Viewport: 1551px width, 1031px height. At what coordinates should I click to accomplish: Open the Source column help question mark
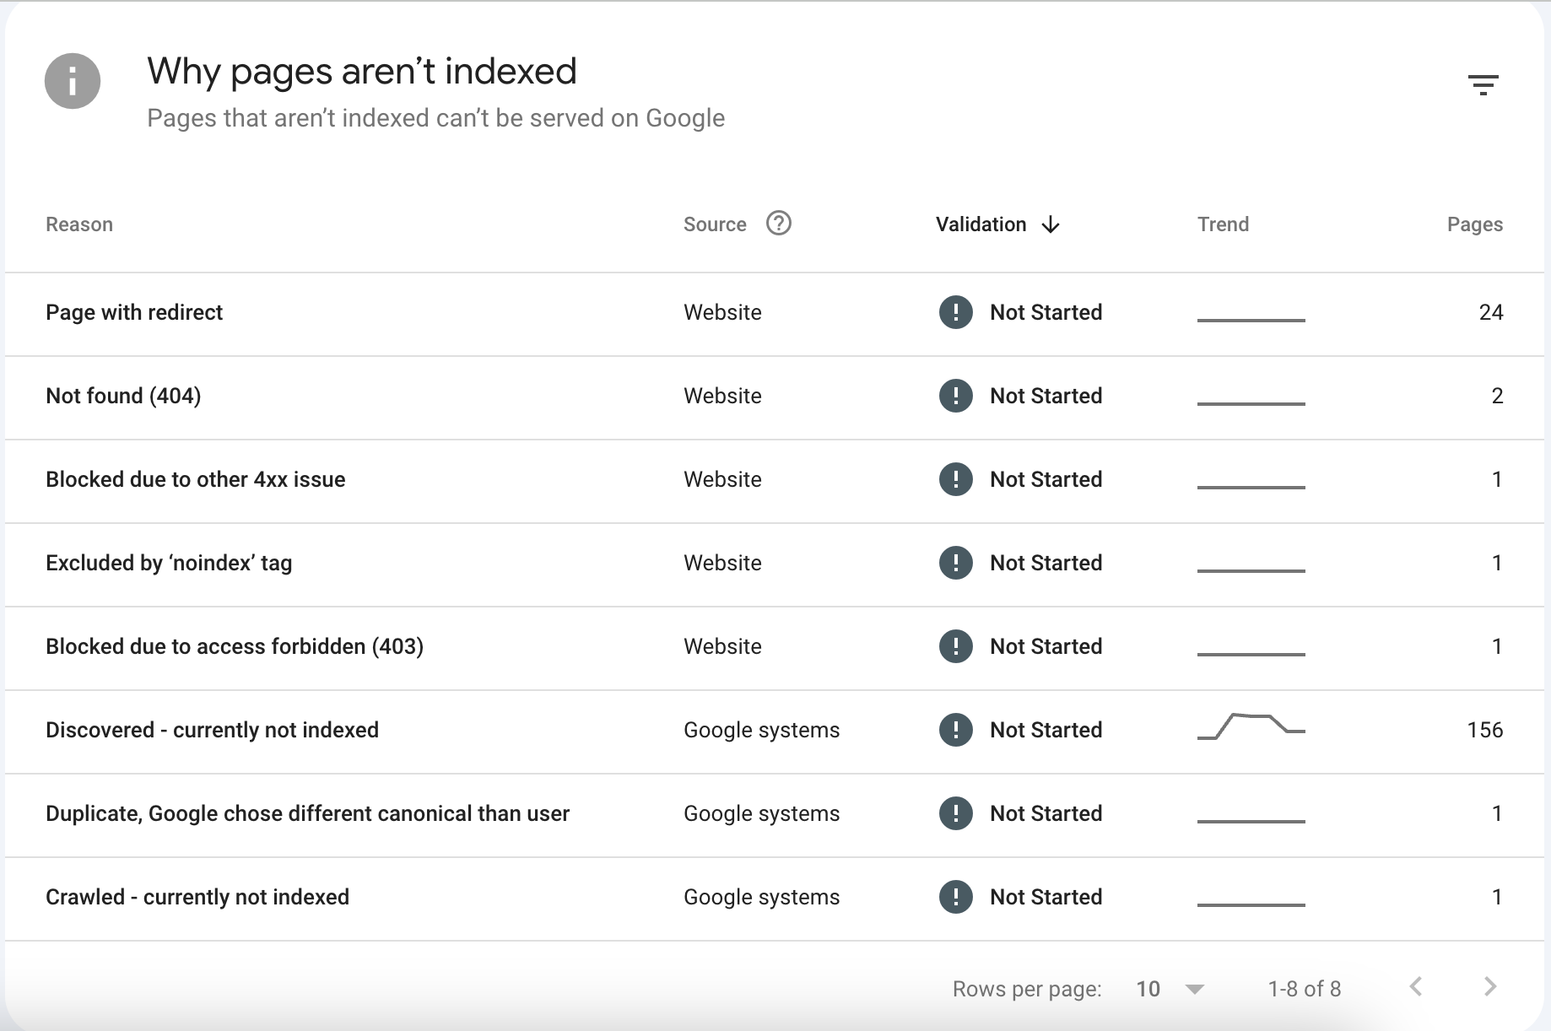click(779, 224)
